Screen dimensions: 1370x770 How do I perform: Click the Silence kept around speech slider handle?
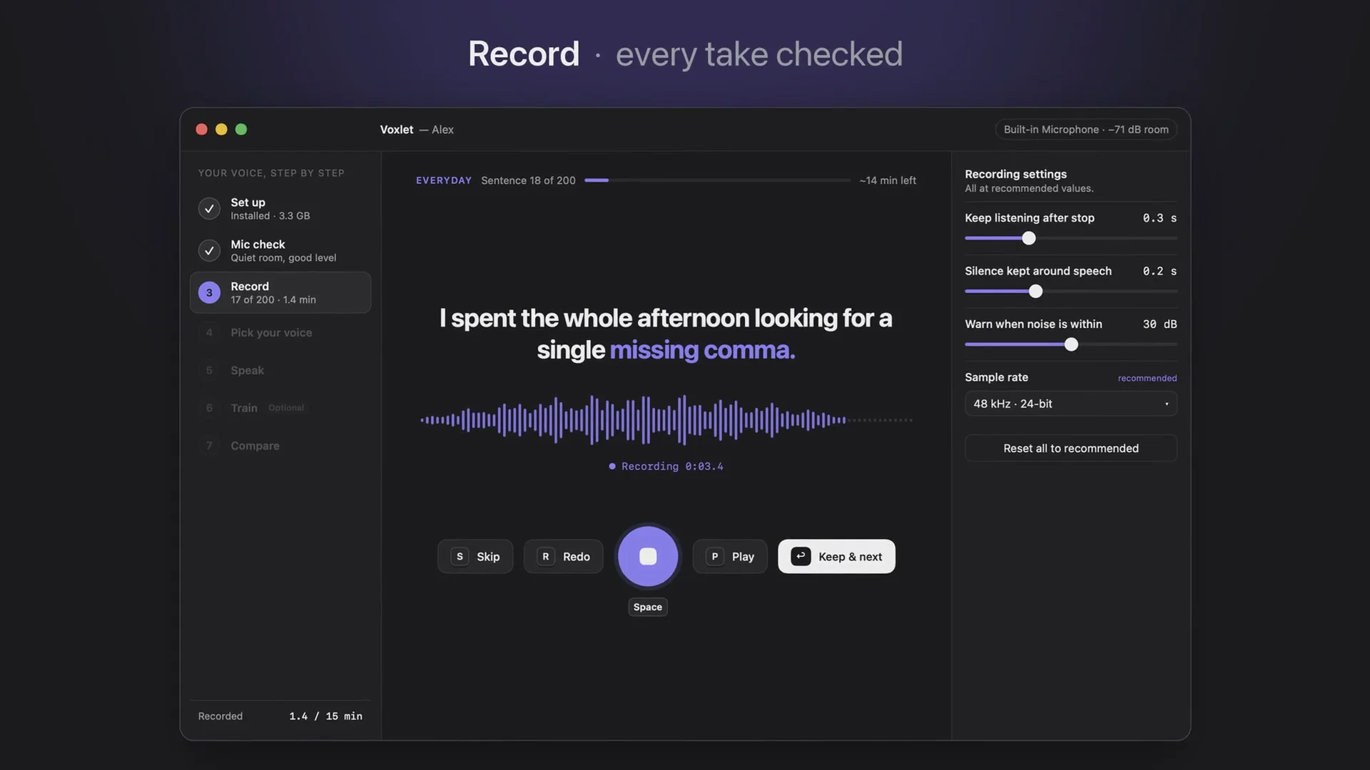pyautogui.click(x=1035, y=291)
